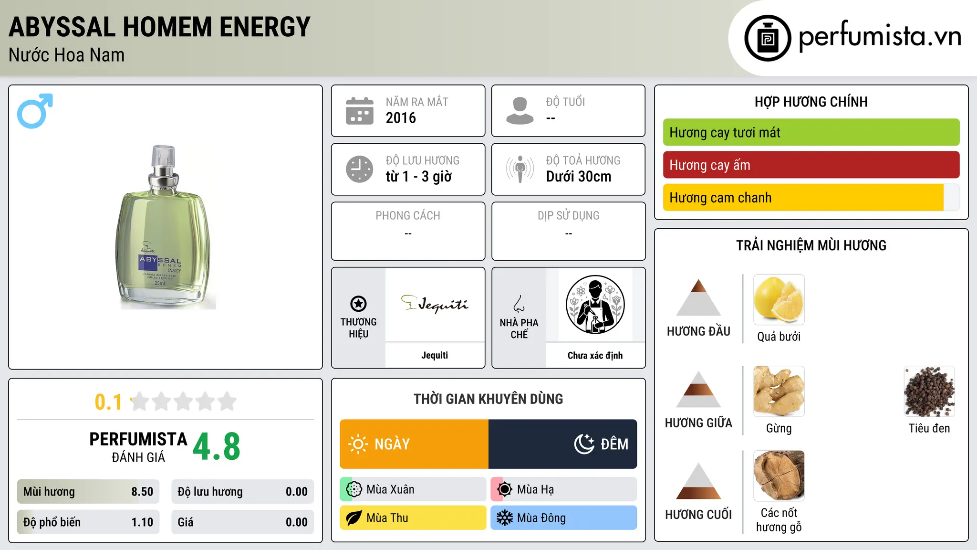The image size is (977, 550).
Task: Click the sun icon in the Ngày bar
Action: 358,444
